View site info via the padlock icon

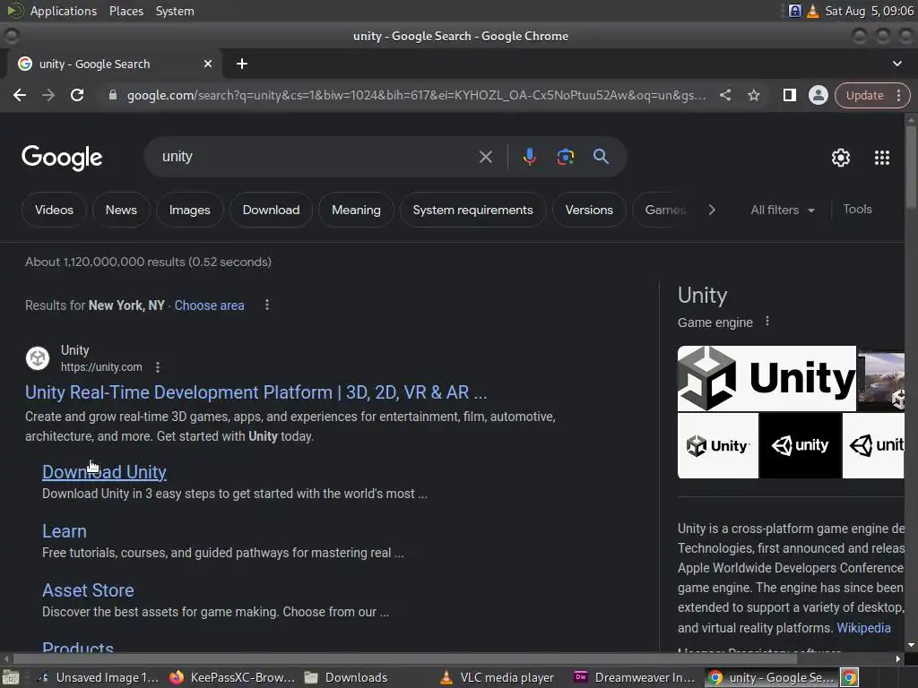point(113,95)
